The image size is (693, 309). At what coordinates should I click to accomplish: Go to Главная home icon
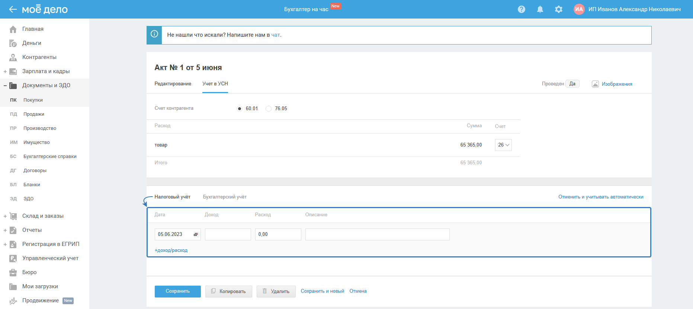[13, 29]
